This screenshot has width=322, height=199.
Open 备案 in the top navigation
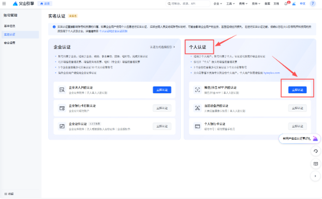267,4
